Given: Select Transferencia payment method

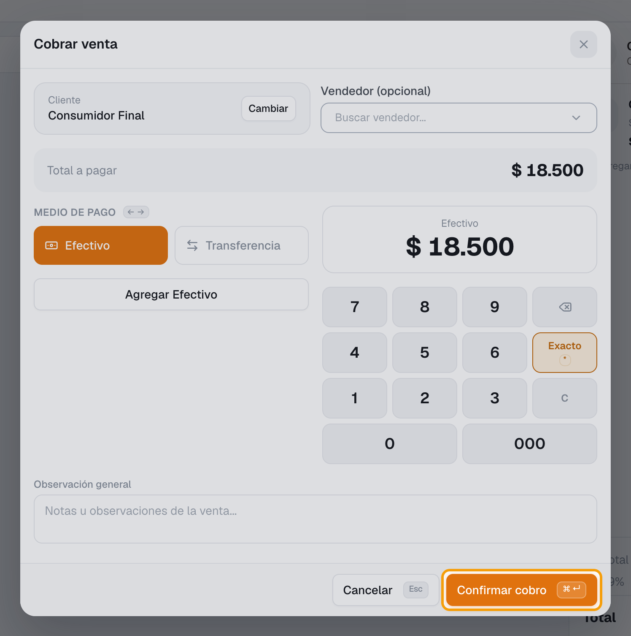Looking at the screenshot, I should point(242,245).
